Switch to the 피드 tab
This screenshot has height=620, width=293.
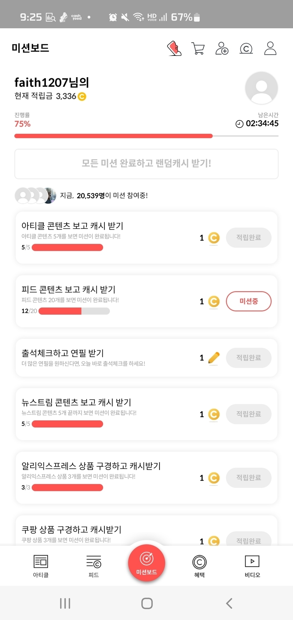point(94,566)
